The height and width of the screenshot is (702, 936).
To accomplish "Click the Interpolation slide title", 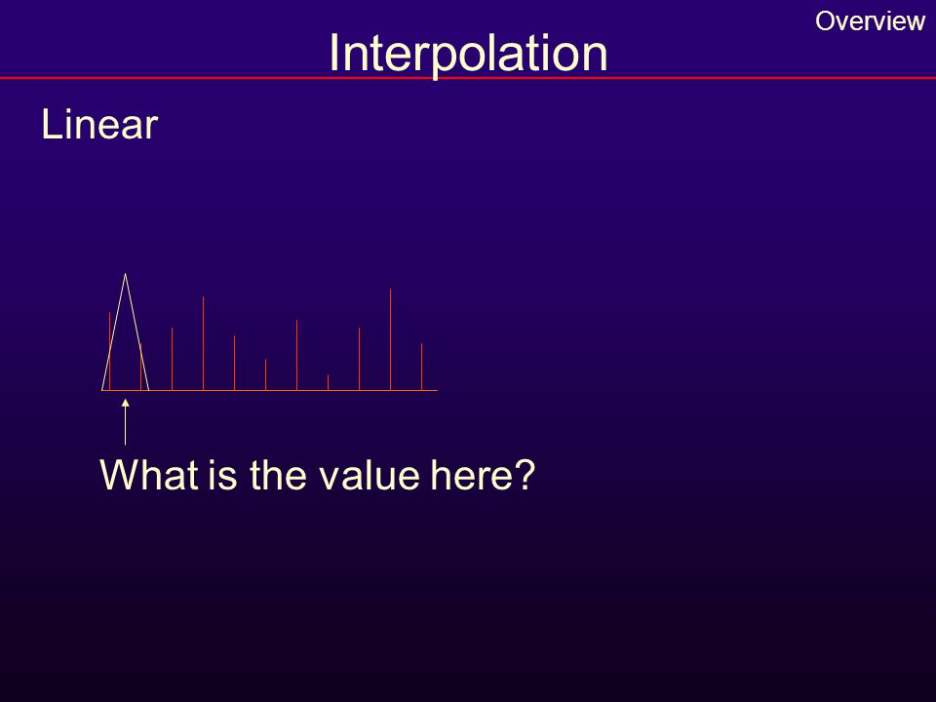I will point(468,55).
